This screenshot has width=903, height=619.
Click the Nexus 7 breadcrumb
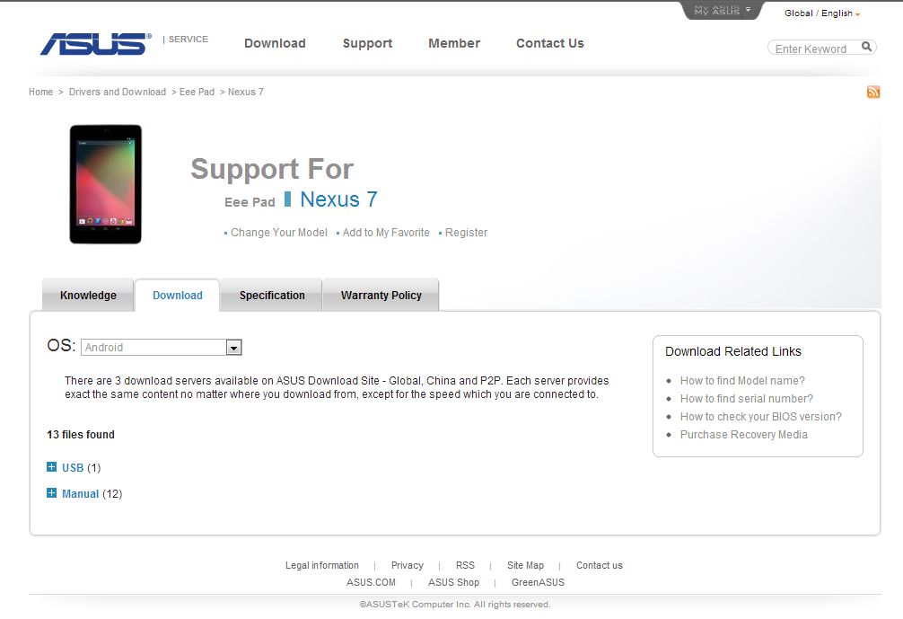tap(246, 92)
